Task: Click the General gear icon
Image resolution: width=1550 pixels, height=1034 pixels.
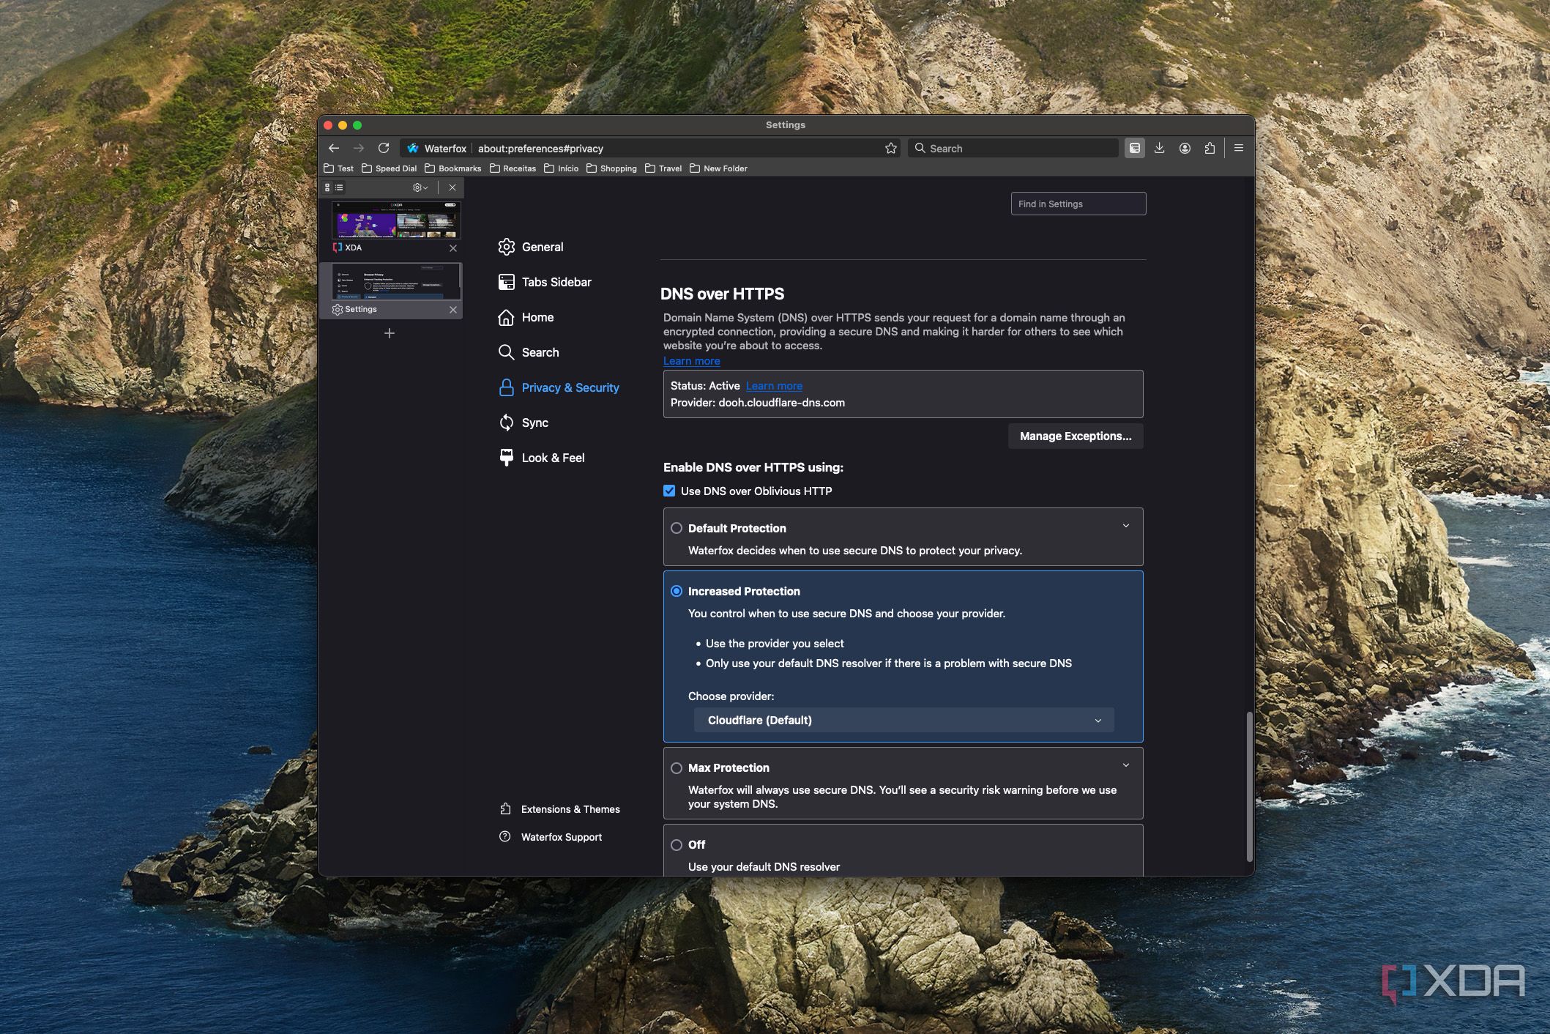Action: click(x=506, y=247)
